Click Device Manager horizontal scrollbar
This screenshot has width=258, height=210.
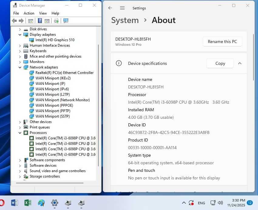pyautogui.click(x=50, y=183)
